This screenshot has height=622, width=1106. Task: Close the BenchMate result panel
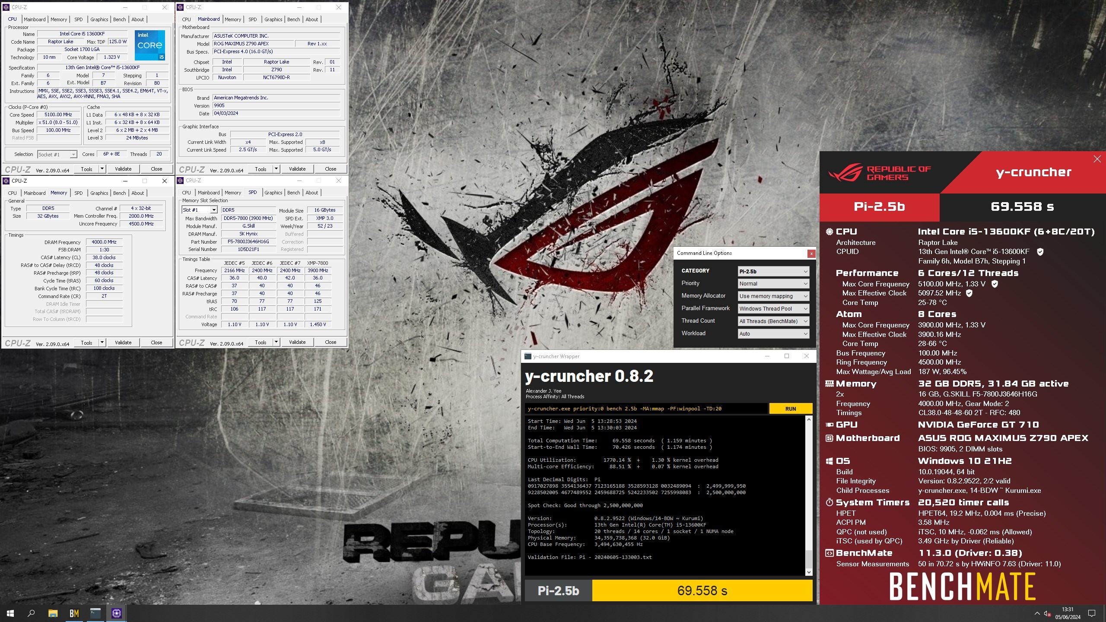point(1097,159)
